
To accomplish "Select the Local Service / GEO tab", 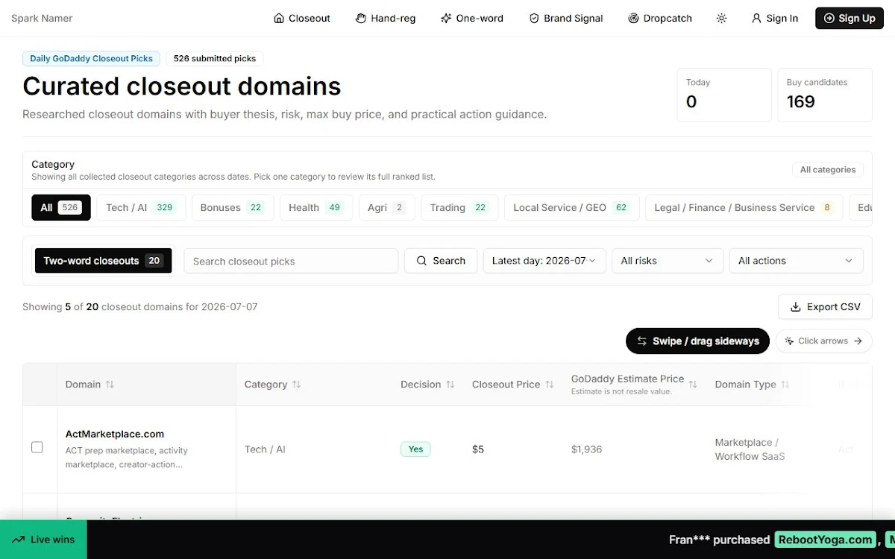I will (571, 207).
